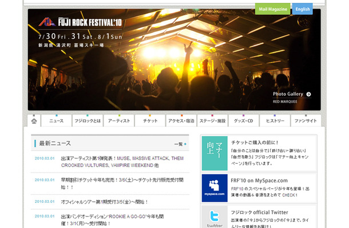The width and height of the screenshot is (349, 228).
Task: Click the venue text 新潟県 湯沢町 苗場スキー場
Action: (71, 45)
